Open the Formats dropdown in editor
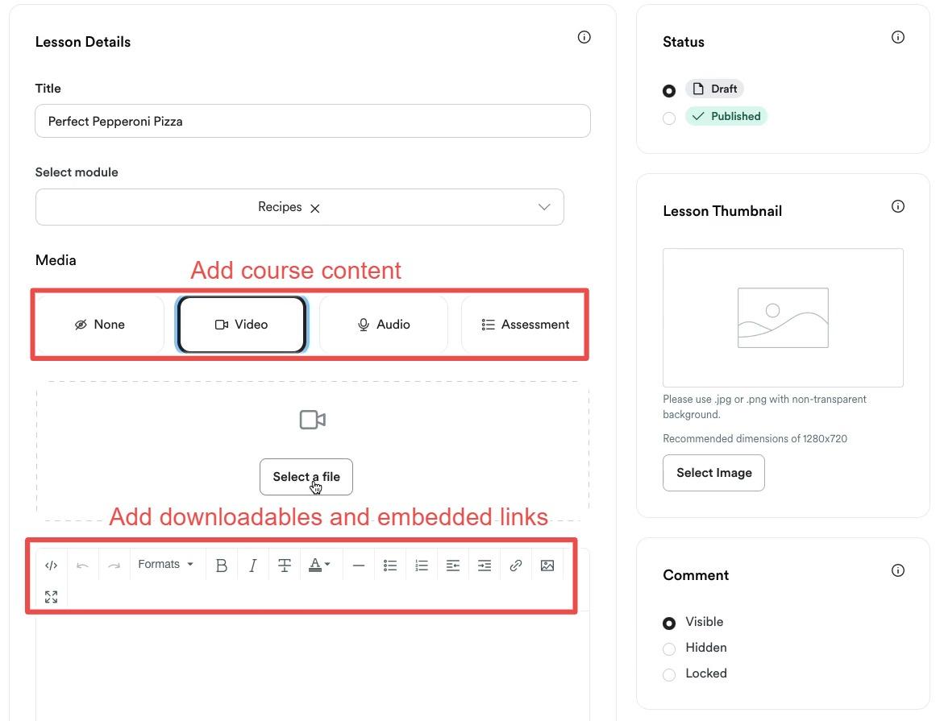940x721 pixels. coord(165,564)
